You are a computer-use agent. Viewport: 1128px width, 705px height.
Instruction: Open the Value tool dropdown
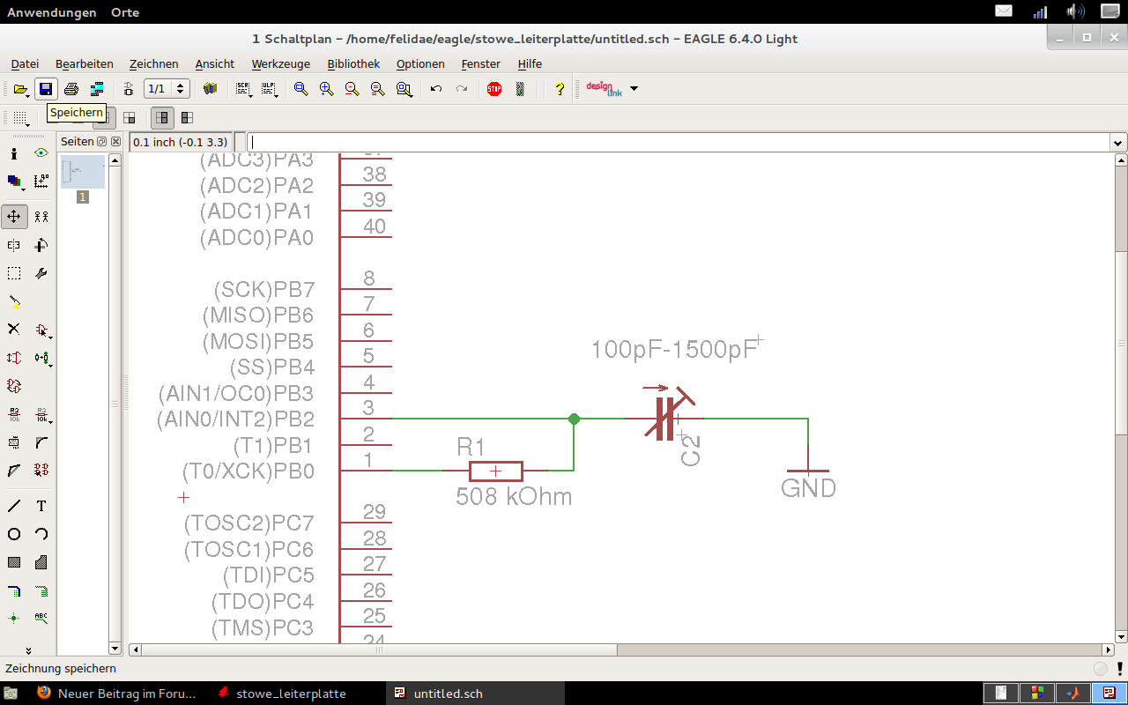point(41,414)
